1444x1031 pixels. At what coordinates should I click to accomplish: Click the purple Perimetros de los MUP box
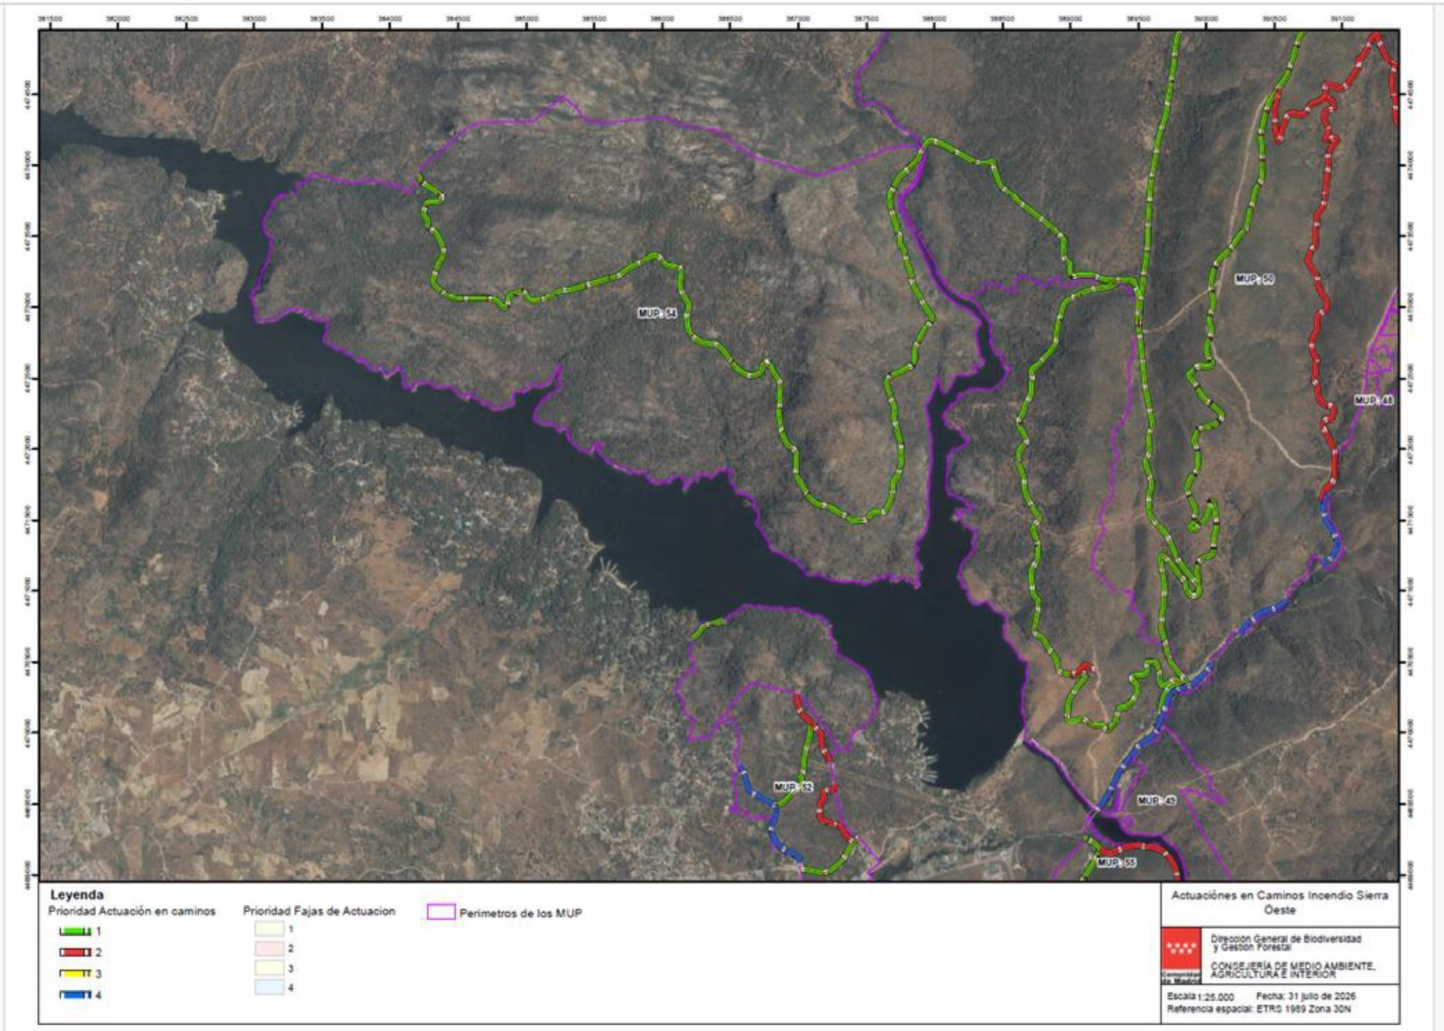[441, 912]
